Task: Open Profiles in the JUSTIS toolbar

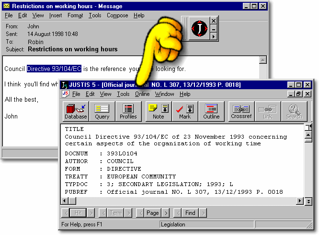Action: (128, 111)
